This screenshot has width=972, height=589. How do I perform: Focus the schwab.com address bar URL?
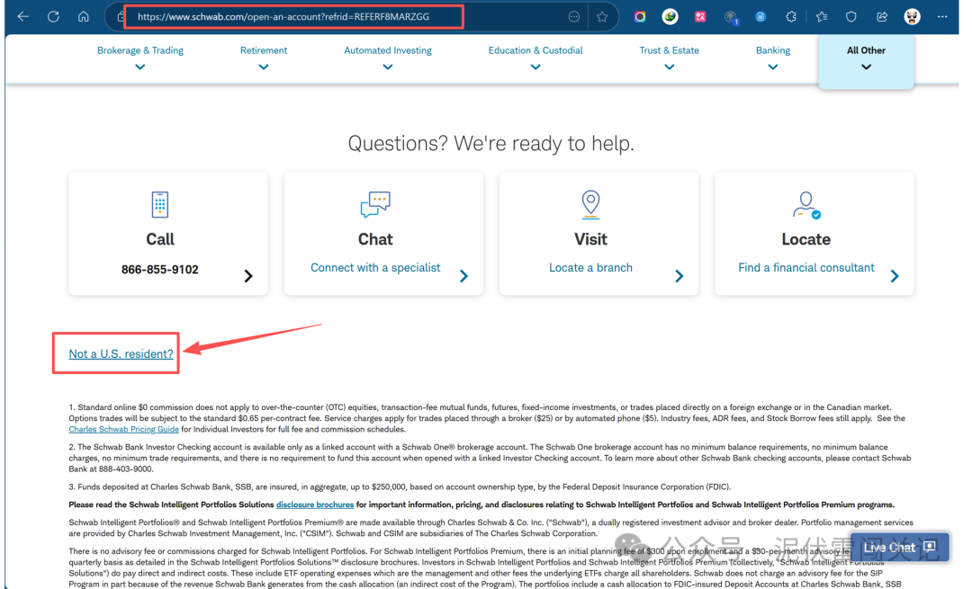[283, 17]
